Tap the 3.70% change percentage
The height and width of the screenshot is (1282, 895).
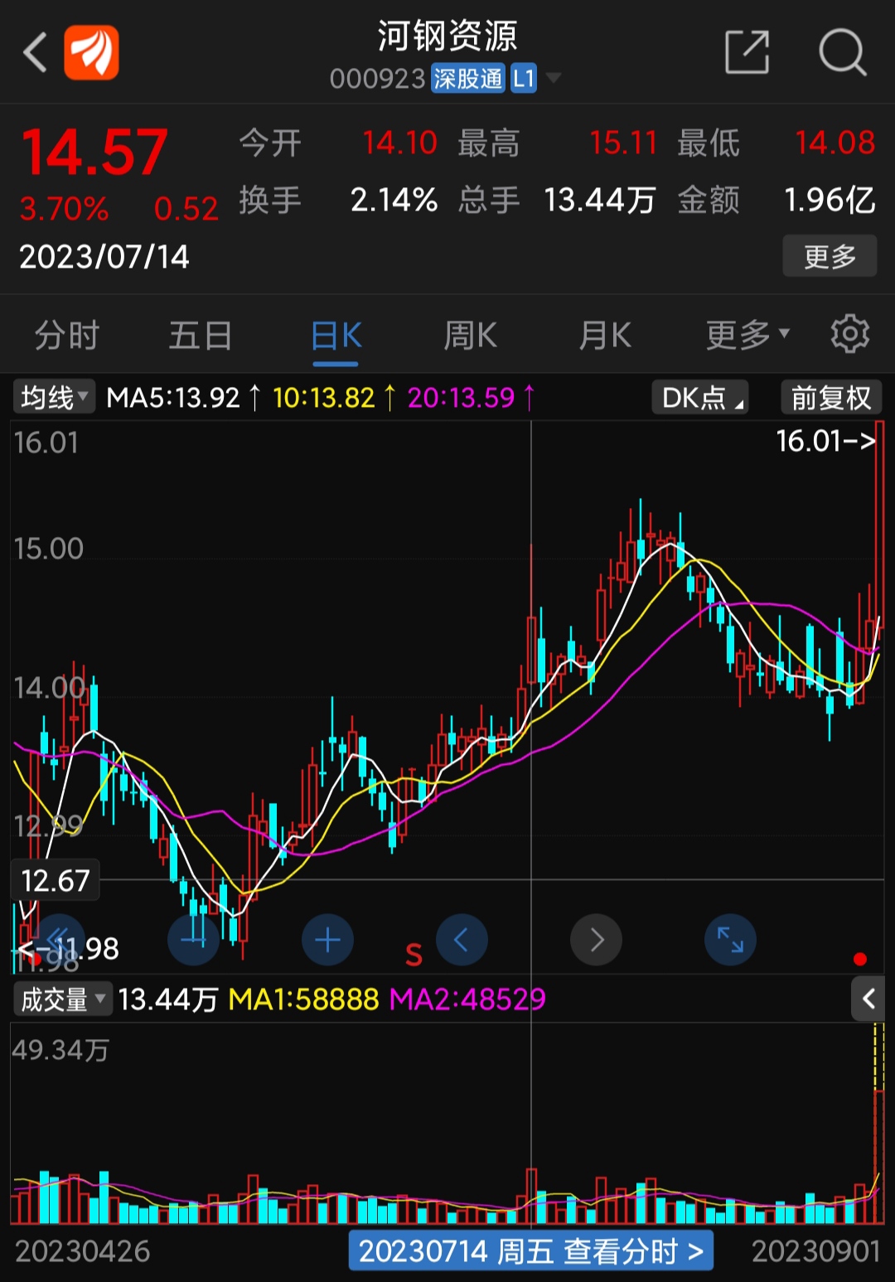coord(64,209)
